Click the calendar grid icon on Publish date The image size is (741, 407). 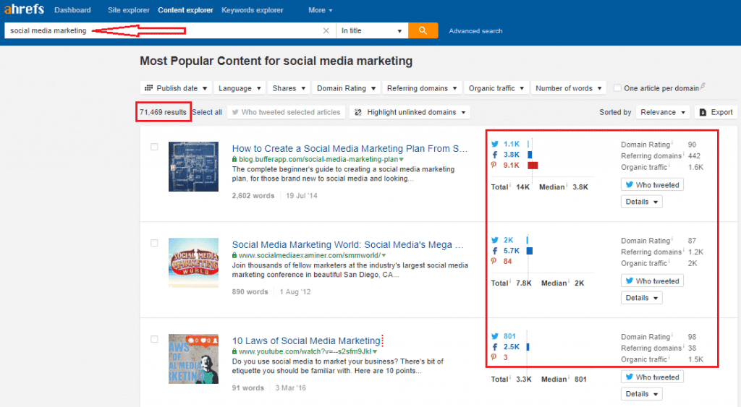(149, 87)
